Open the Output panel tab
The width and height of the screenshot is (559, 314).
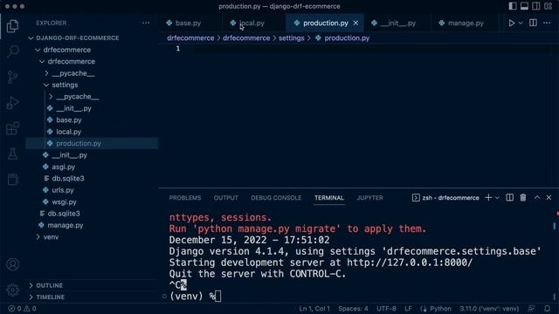click(225, 198)
